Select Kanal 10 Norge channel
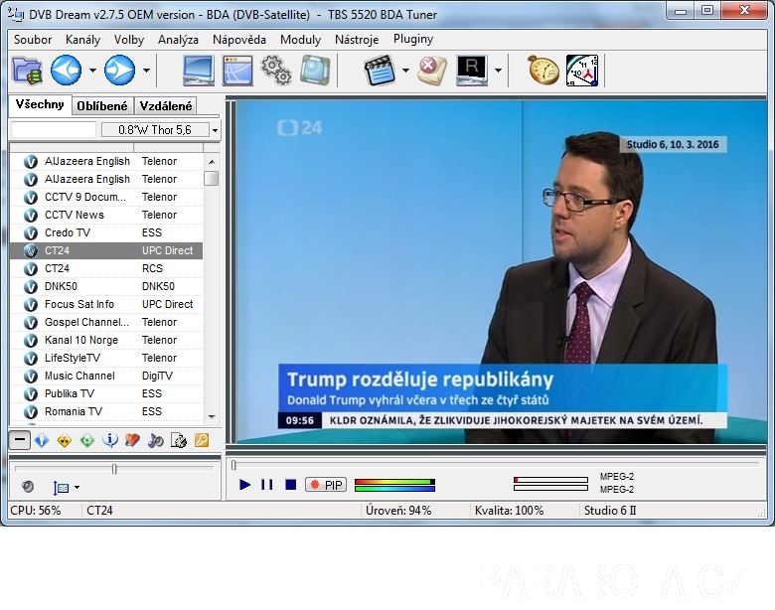 tap(106, 340)
